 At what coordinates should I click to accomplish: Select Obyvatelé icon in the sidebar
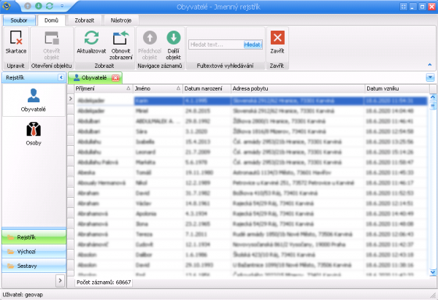(33, 100)
